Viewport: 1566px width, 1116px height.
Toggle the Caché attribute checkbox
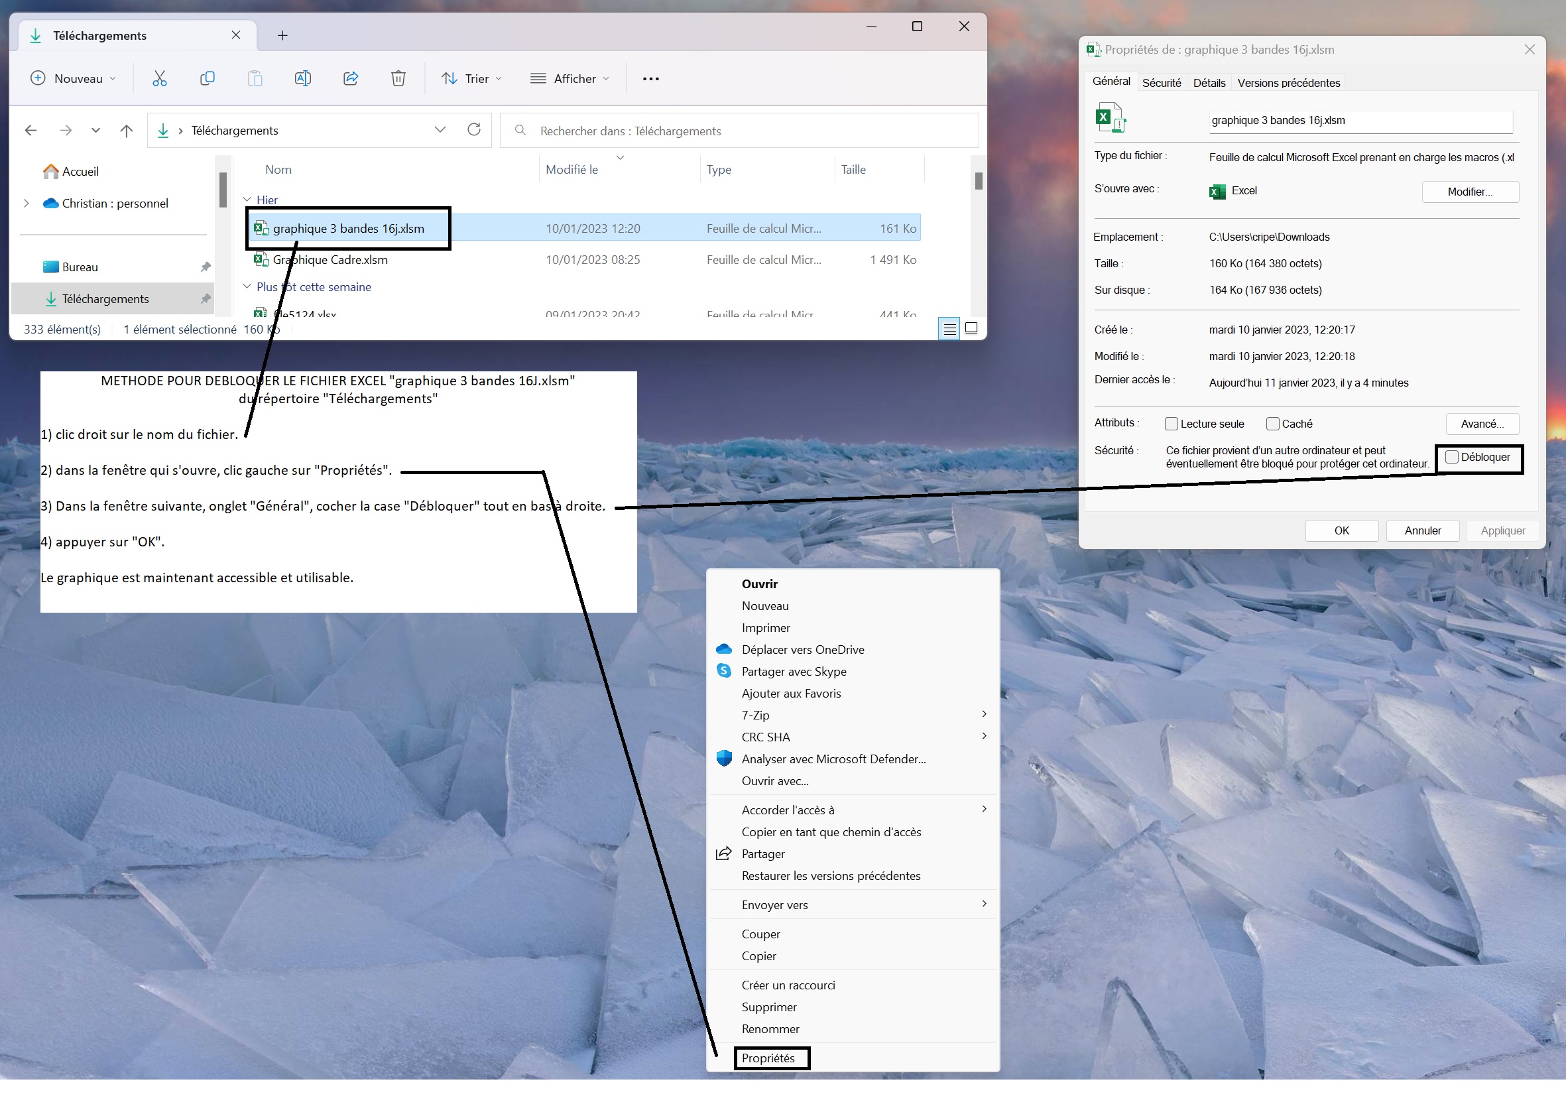(x=1272, y=424)
